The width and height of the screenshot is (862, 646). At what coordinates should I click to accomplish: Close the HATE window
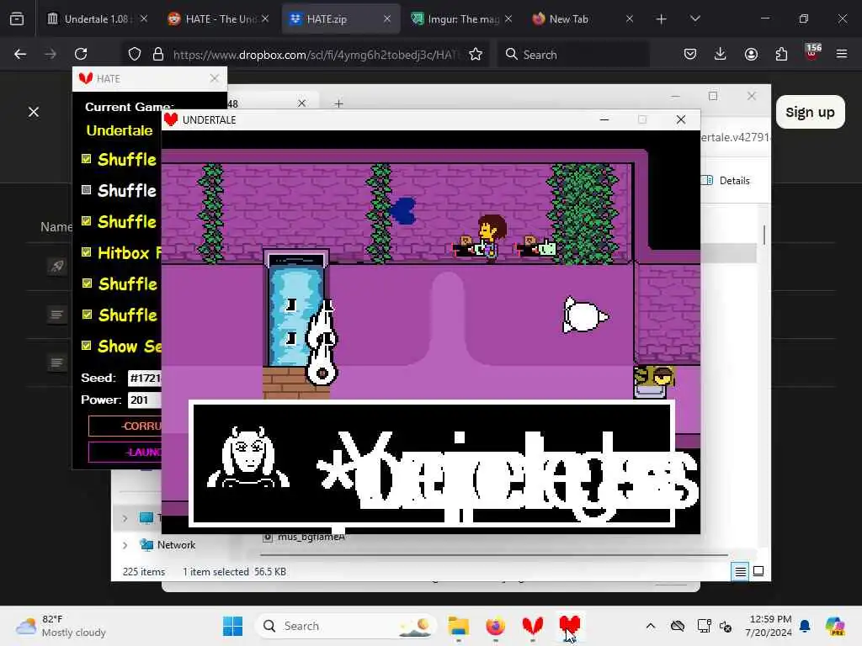(x=215, y=78)
